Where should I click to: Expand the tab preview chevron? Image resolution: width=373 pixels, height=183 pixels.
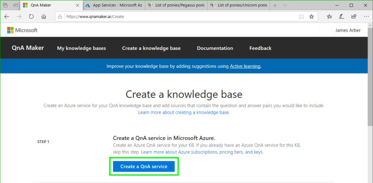pos(286,5)
